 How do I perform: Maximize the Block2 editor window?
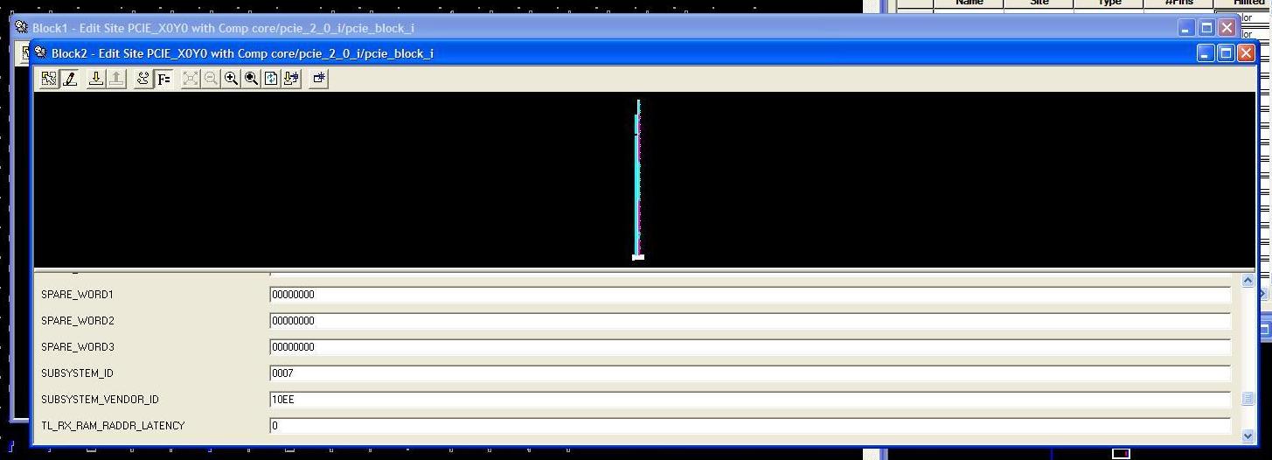[x=1226, y=53]
